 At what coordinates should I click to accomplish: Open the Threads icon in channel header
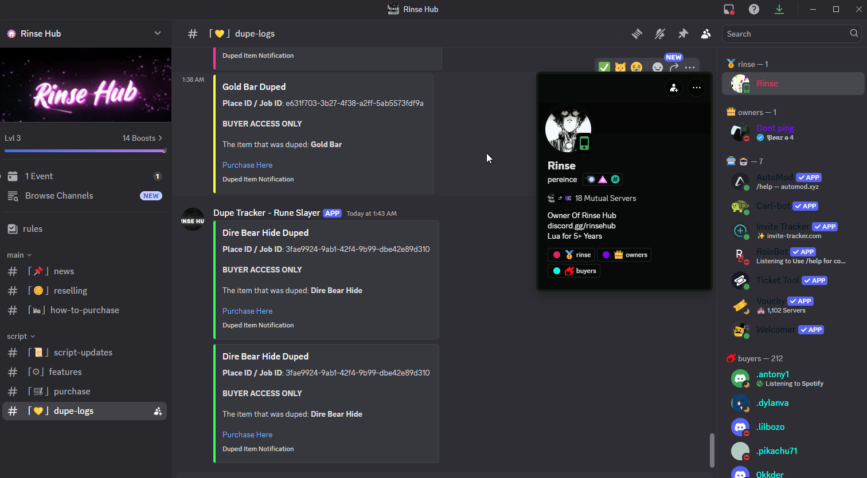click(637, 34)
